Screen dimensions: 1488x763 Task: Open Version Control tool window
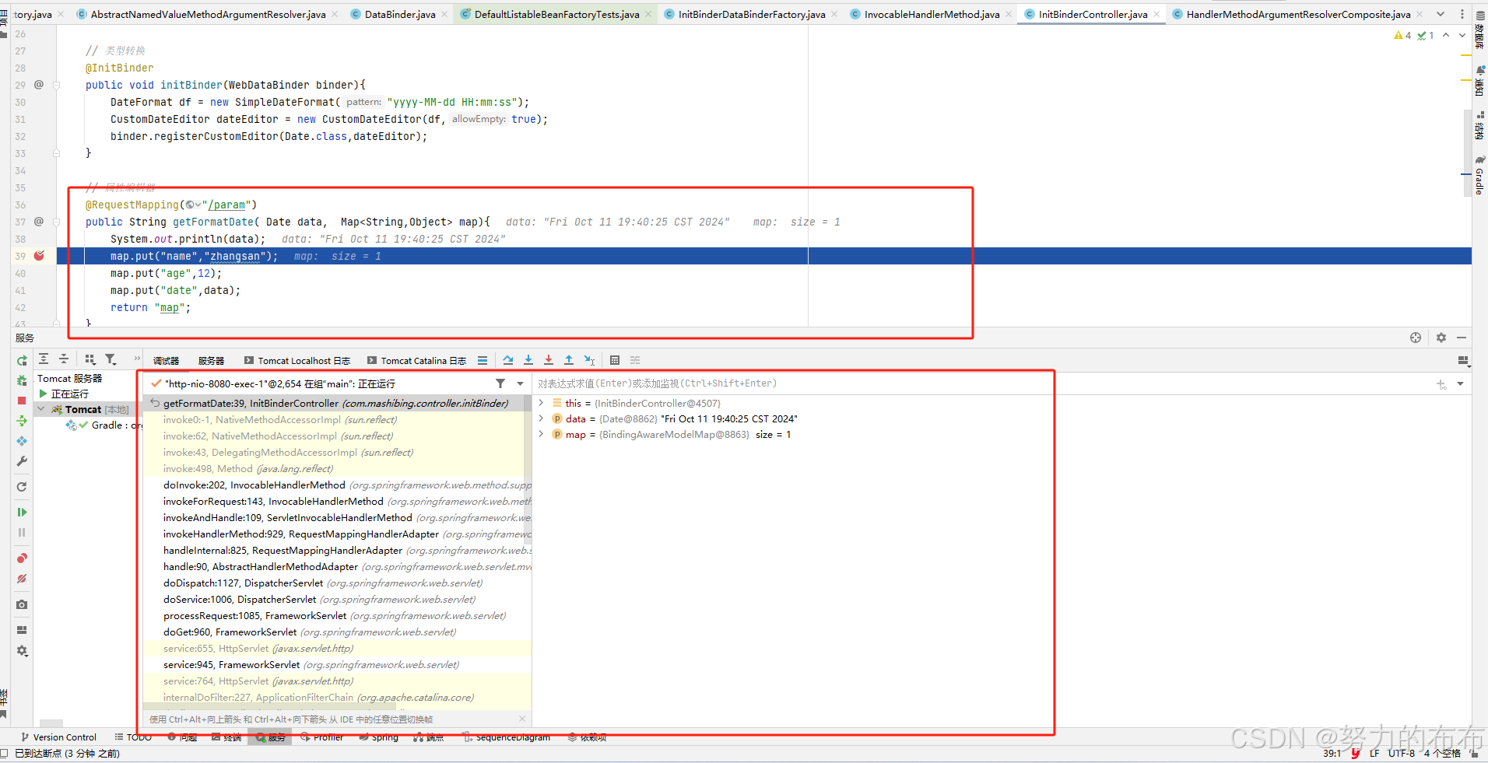[x=58, y=737]
